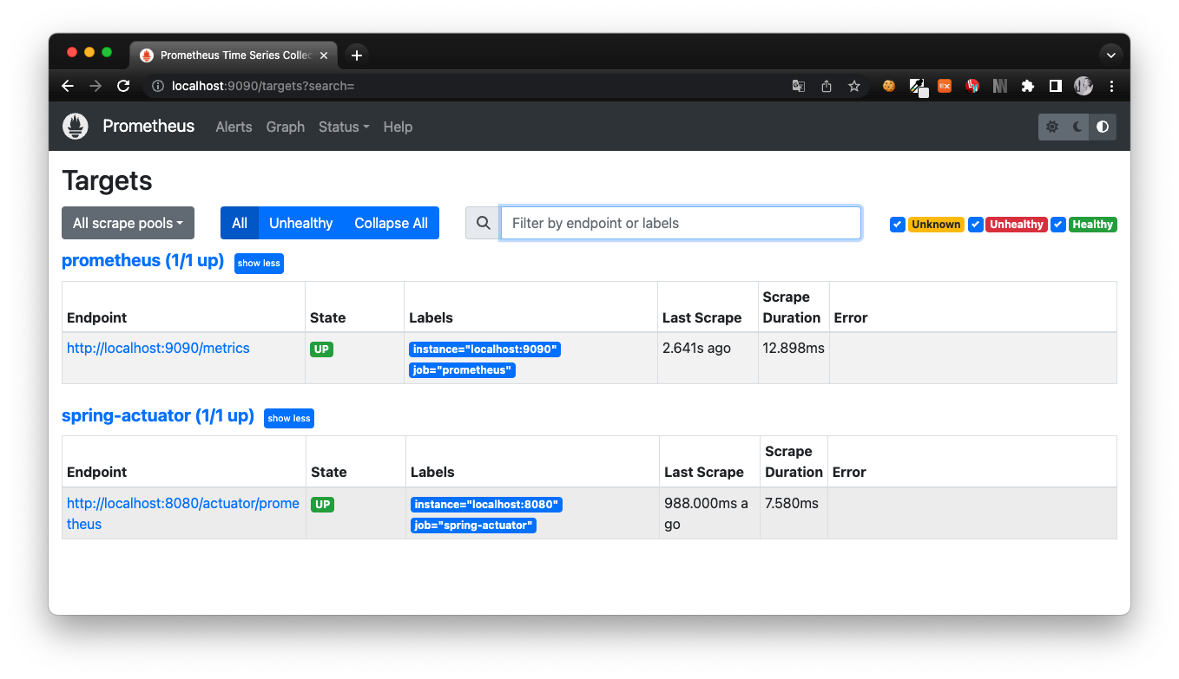Image resolution: width=1179 pixels, height=679 pixels.
Task: Open the spring-actuator (1/1 up) heading link
Action: (158, 415)
